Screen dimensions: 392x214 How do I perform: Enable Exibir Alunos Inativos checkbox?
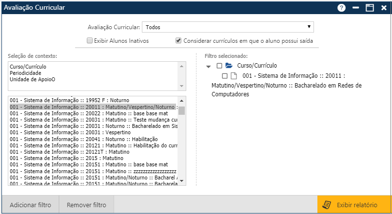pos(90,41)
